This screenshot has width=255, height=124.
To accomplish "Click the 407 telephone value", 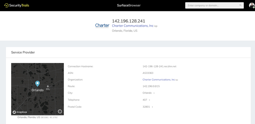I will point(145,100).
